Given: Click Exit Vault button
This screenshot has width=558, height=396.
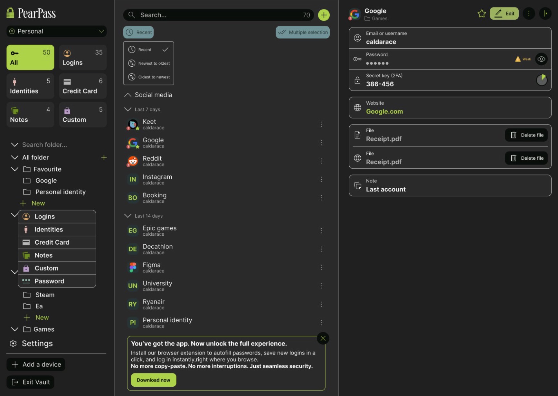Looking at the screenshot, I should (x=30, y=382).
